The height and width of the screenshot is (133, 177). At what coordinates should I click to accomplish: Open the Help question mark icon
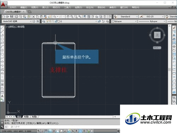pos(110,17)
